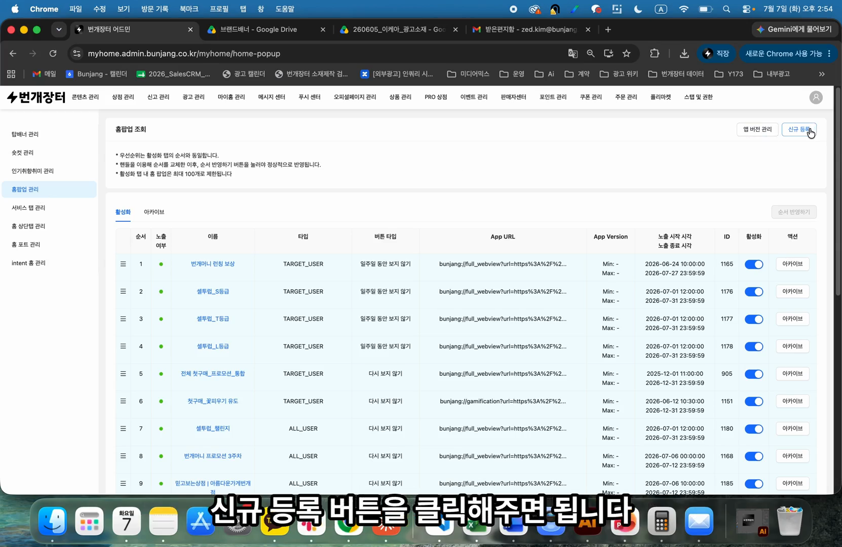The height and width of the screenshot is (547, 842).
Task: Open 첫구매_꽃피우기 유도 link
Action: 213,401
